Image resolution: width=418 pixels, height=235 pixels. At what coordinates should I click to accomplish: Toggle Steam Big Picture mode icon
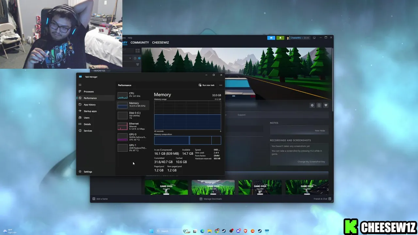[x=314, y=38]
